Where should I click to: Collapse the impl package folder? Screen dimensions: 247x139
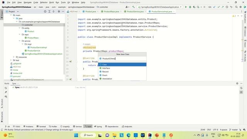22,44
